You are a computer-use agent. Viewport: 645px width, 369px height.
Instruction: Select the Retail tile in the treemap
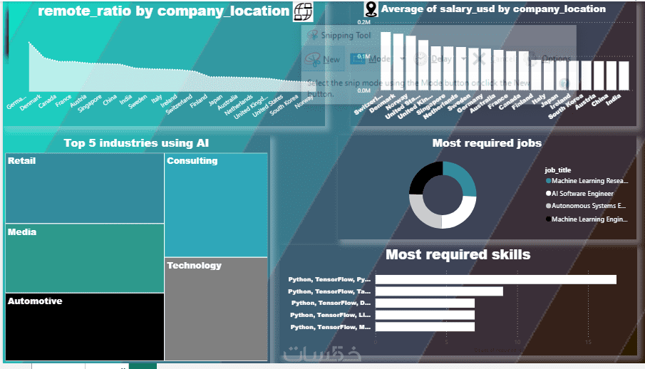coord(85,188)
